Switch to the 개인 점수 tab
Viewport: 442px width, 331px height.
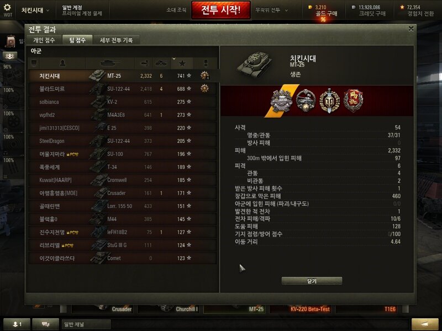click(x=44, y=40)
